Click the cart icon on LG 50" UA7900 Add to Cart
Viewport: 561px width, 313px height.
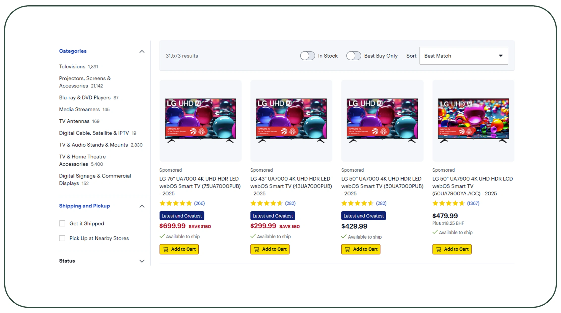click(x=439, y=249)
